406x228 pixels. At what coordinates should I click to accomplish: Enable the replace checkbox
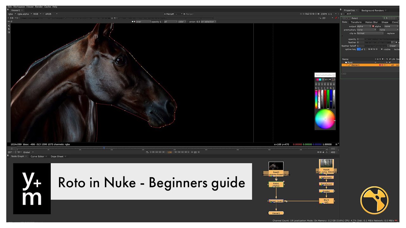click(385, 33)
